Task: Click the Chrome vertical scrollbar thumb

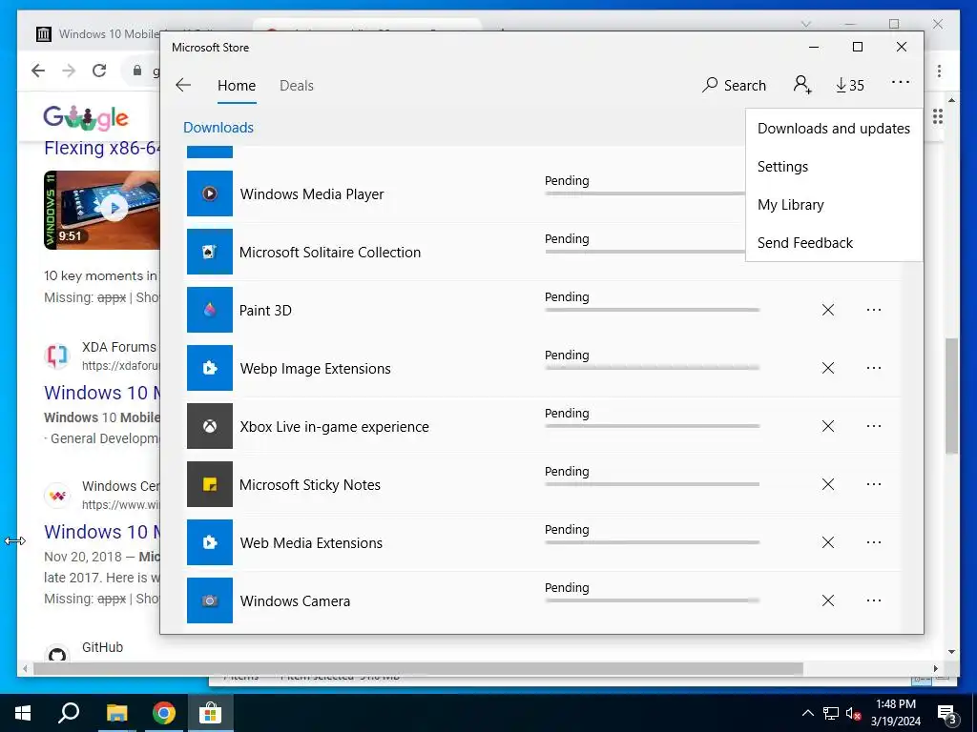Action: pyautogui.click(x=951, y=396)
